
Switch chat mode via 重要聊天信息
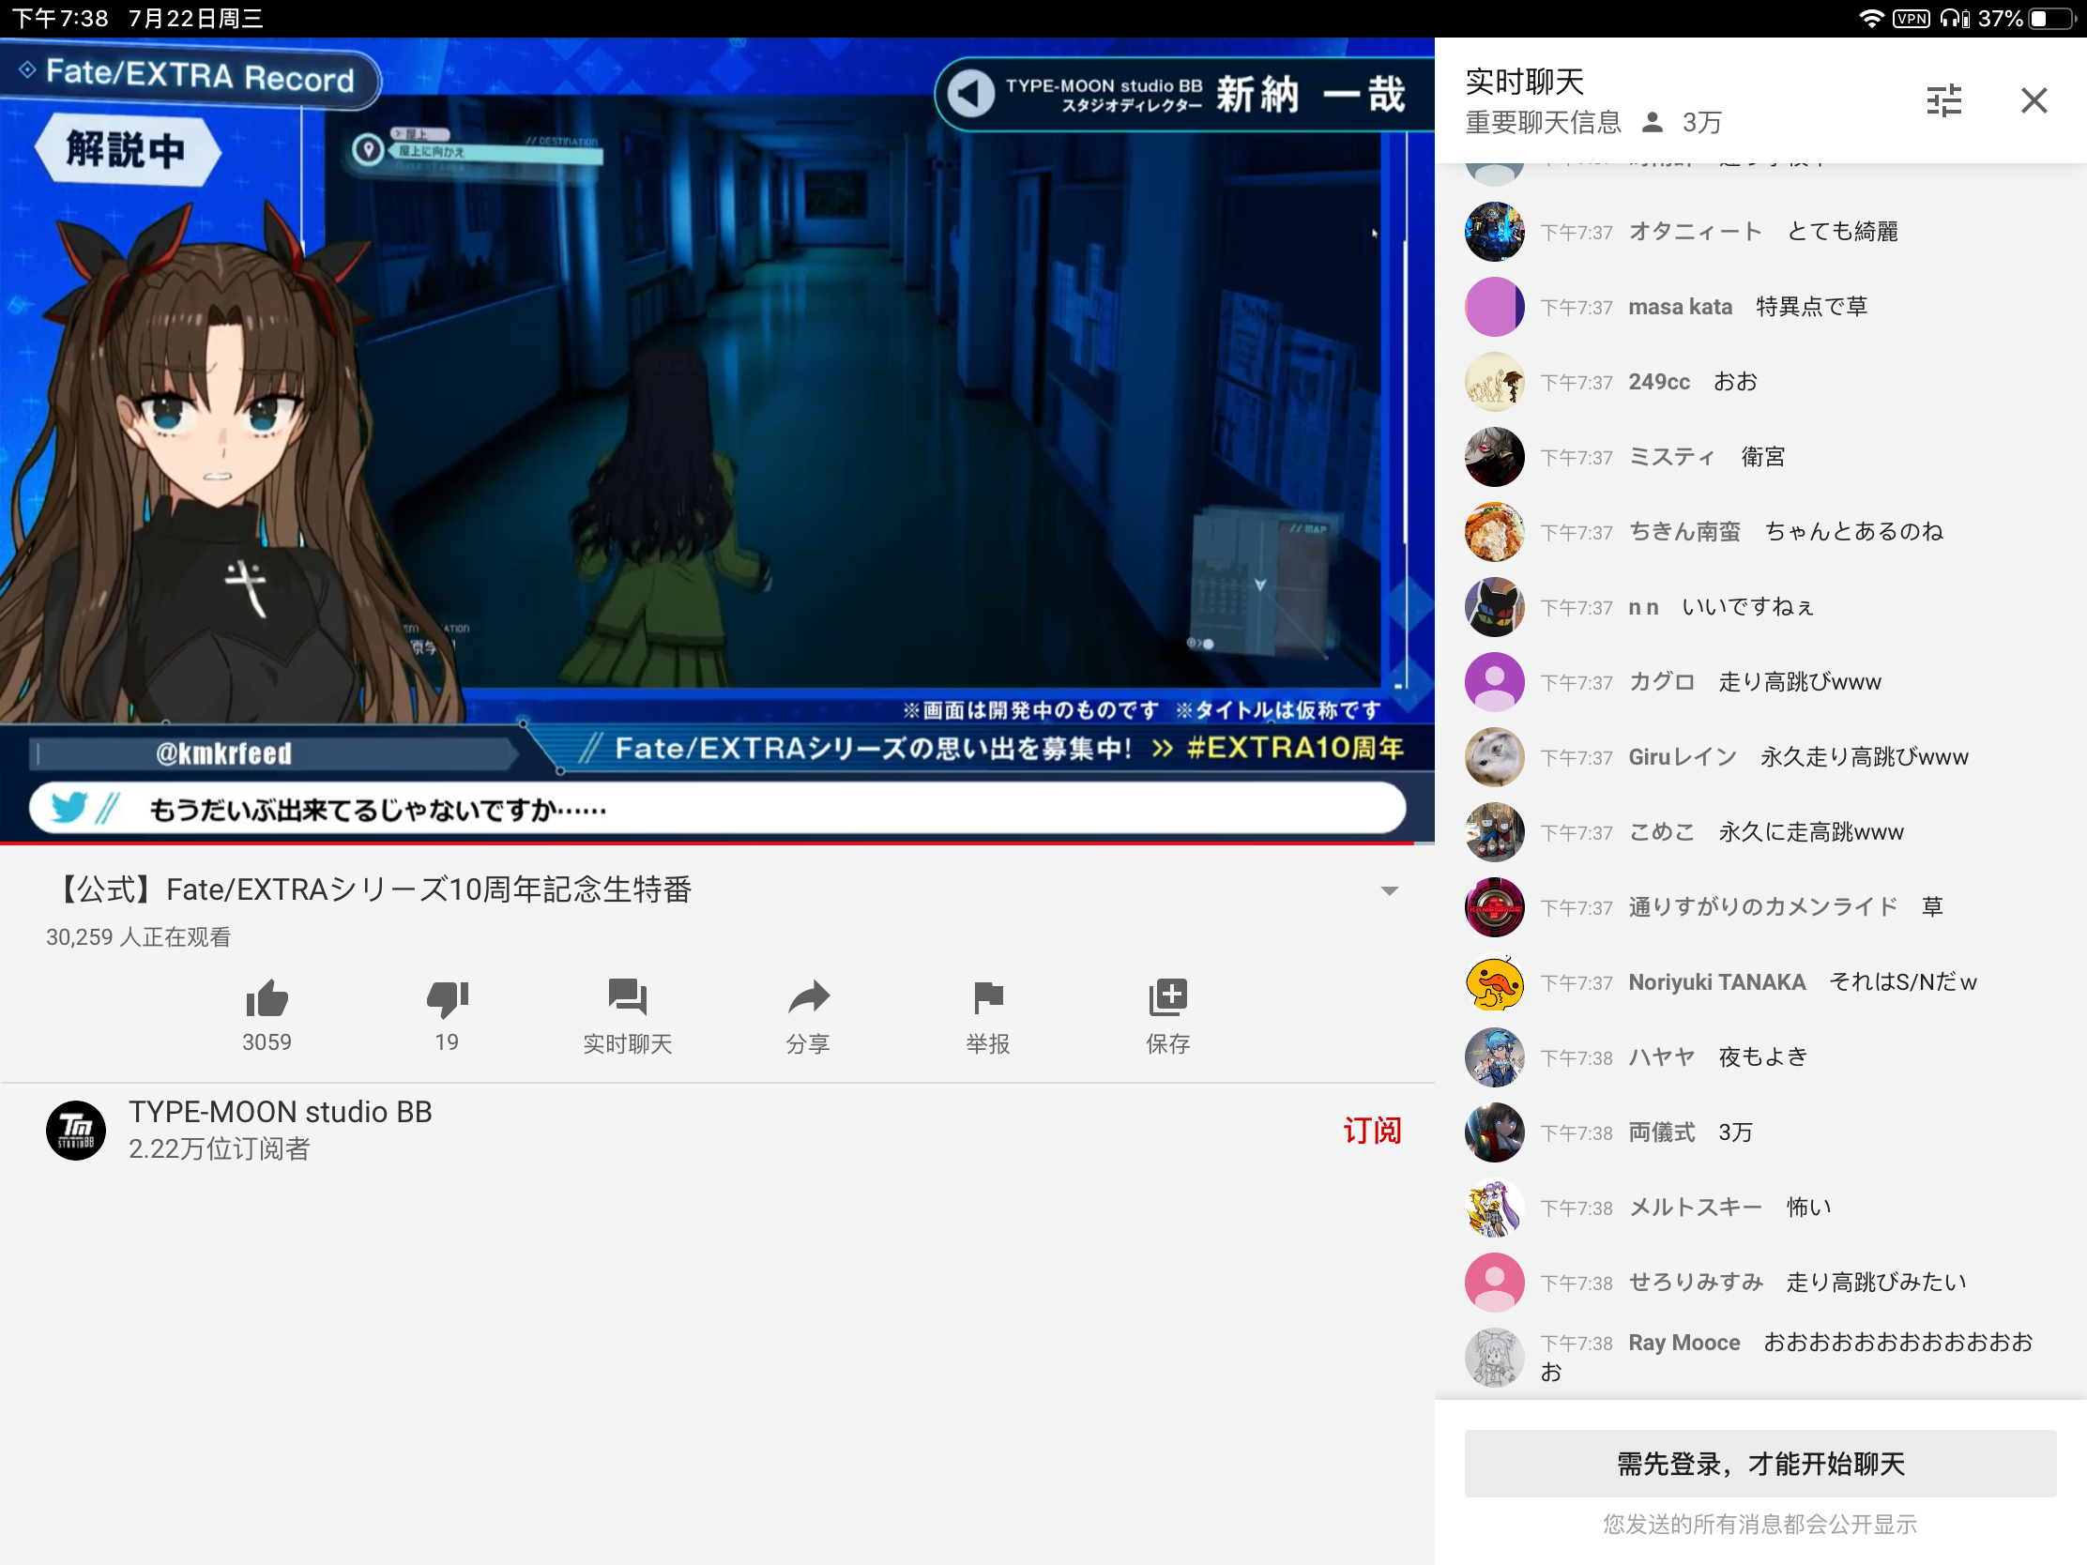coord(1544,122)
